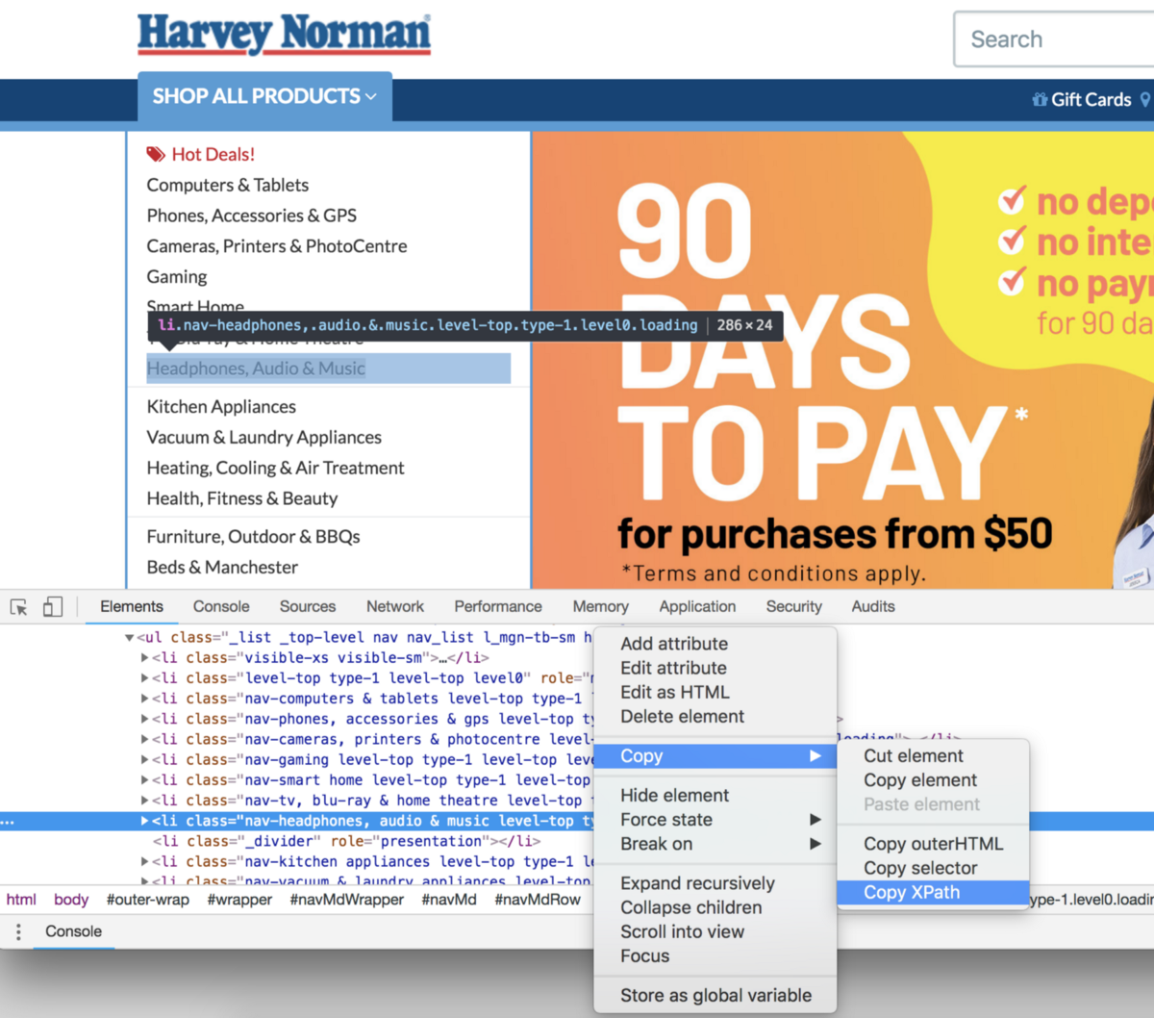The height and width of the screenshot is (1018, 1154).
Task: Open the Force state submenu
Action: point(715,820)
